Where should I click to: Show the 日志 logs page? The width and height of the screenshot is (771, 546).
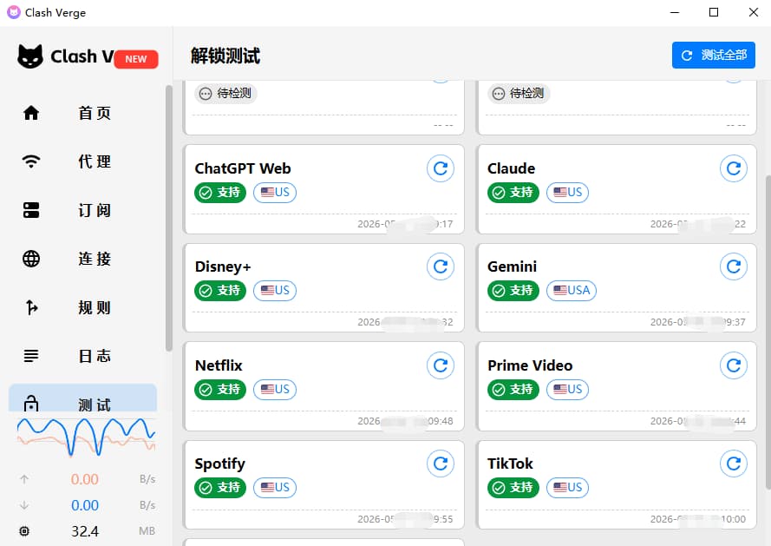(x=82, y=356)
